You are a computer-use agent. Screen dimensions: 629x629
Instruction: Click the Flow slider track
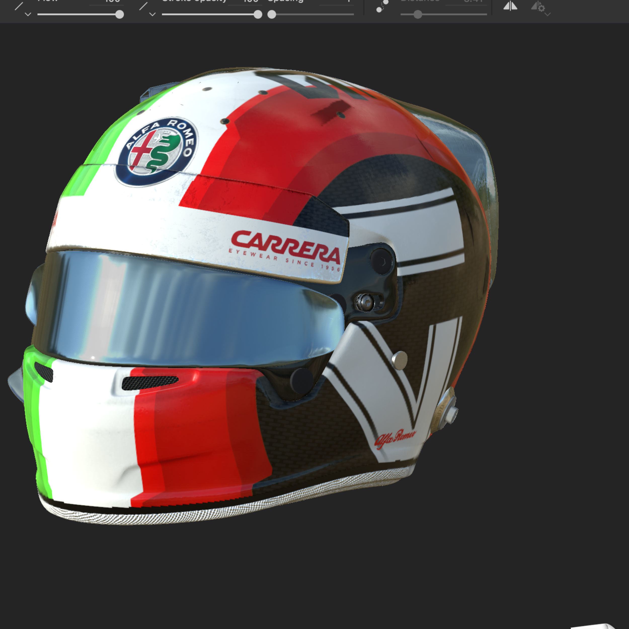(81, 14)
